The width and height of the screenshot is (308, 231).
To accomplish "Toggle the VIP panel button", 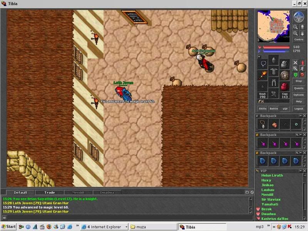I will pos(285,109).
